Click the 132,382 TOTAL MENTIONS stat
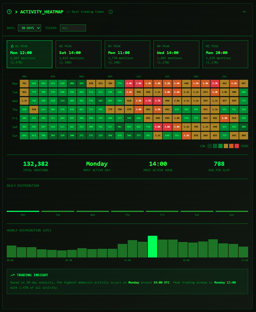Viewport: 256px width, 312px height. click(36, 166)
